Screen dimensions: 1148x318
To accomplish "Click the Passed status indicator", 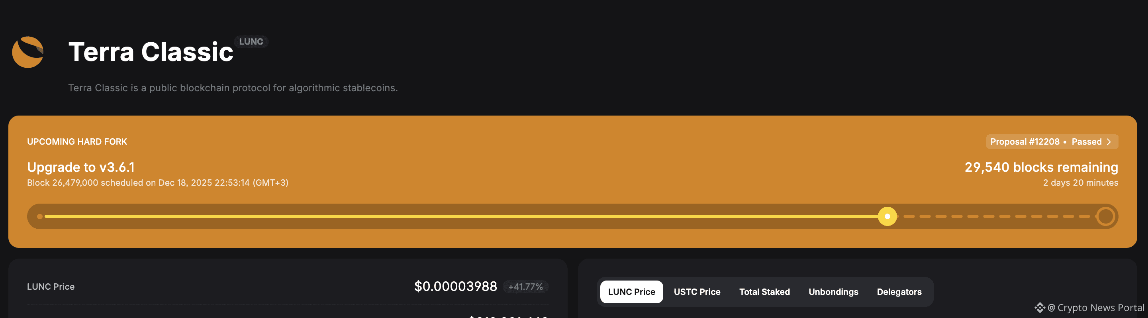I will [x=1087, y=141].
